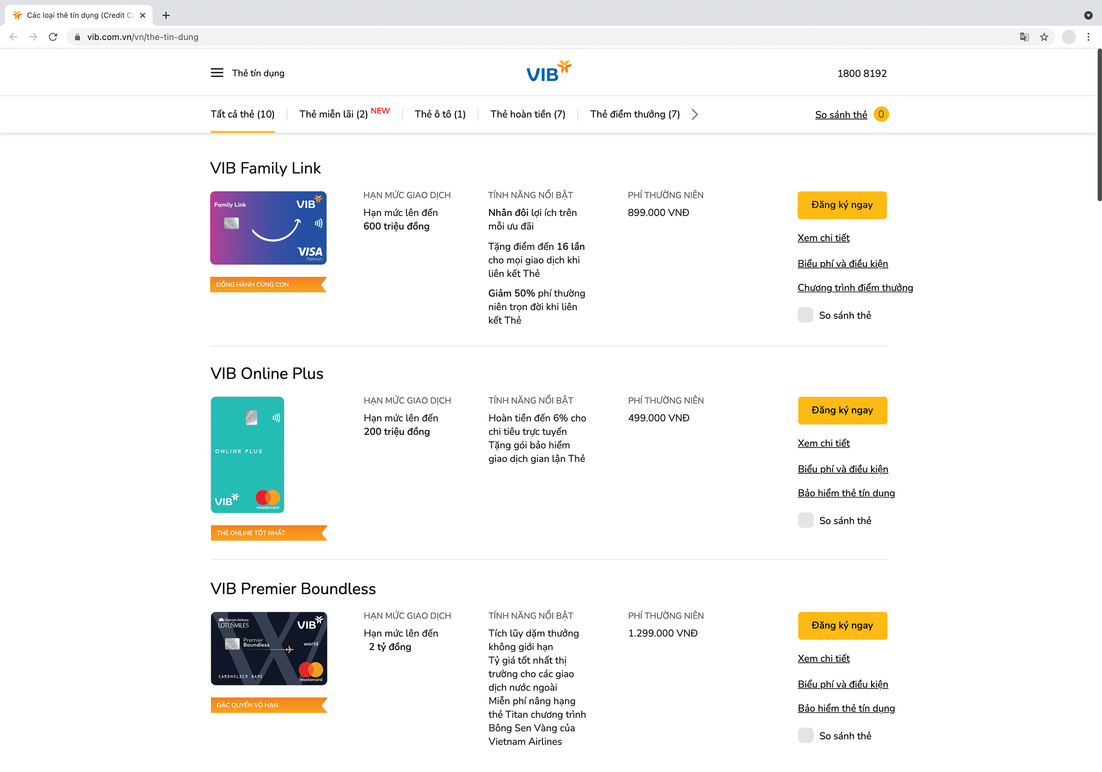This screenshot has width=1102, height=772.
Task: Click the hamburger menu icon
Action: click(216, 73)
